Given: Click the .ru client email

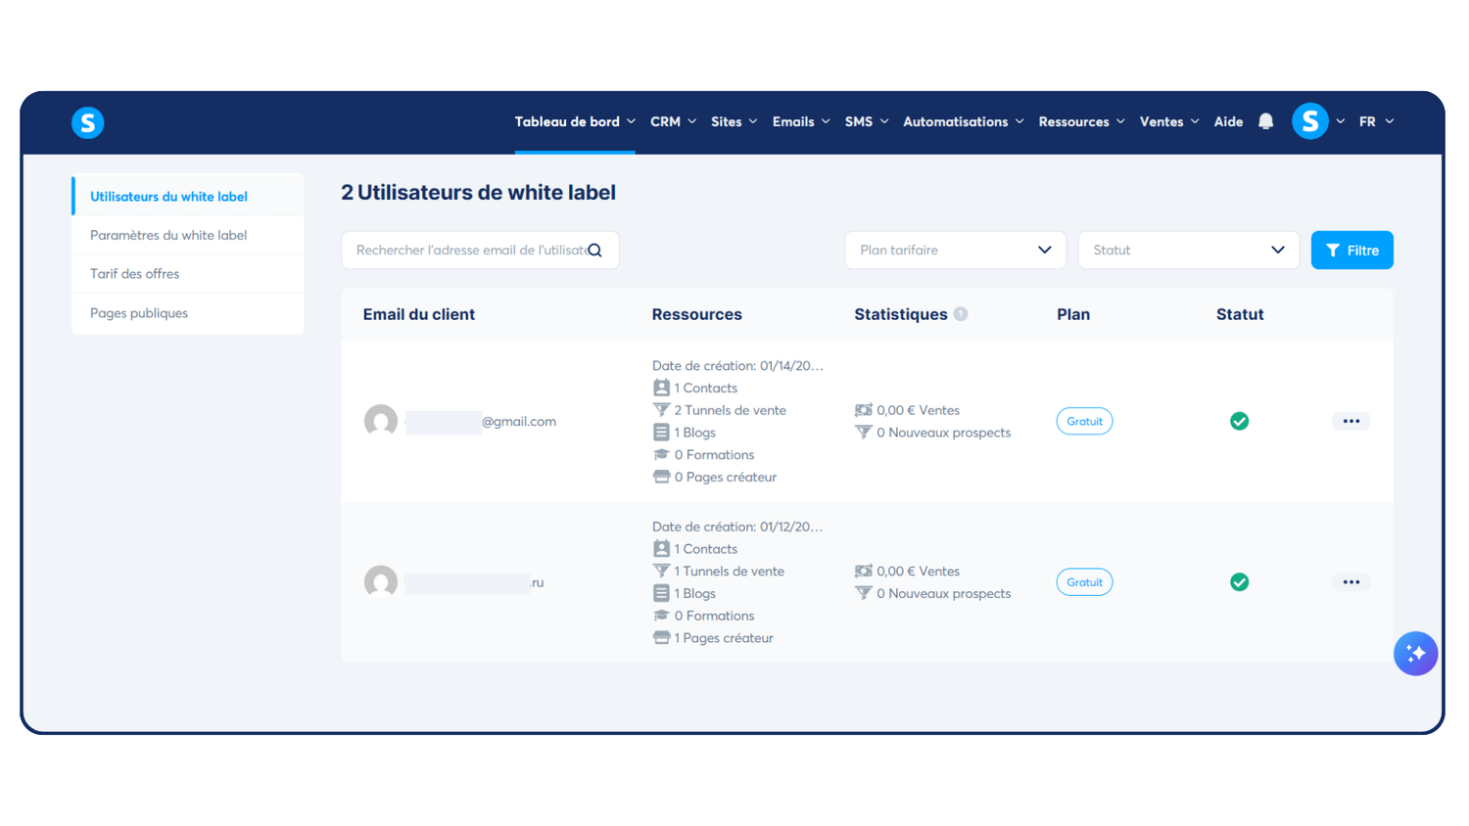Looking at the screenshot, I should [x=475, y=582].
